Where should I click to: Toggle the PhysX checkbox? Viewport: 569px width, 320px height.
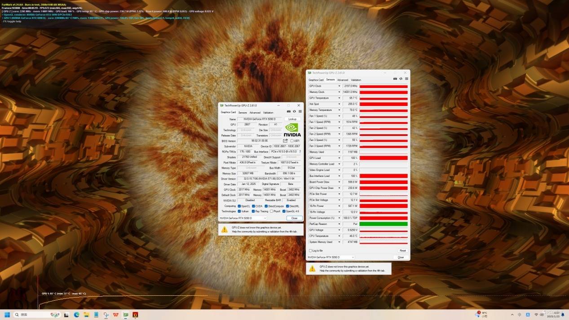coord(272,211)
